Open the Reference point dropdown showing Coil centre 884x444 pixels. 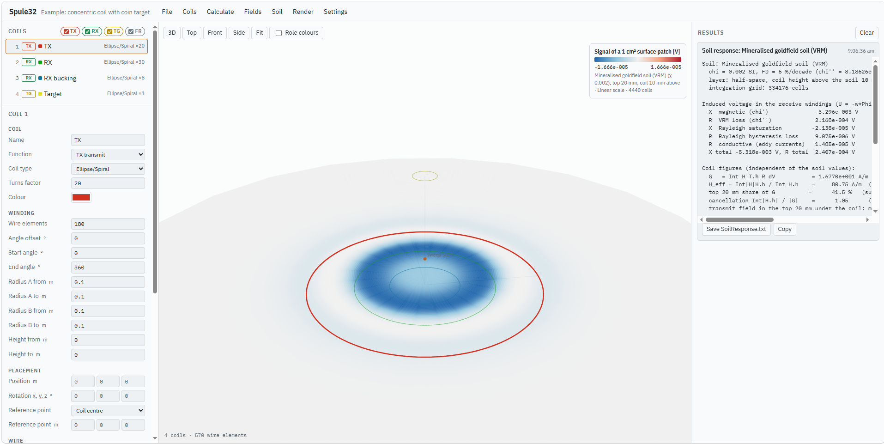pyautogui.click(x=108, y=410)
